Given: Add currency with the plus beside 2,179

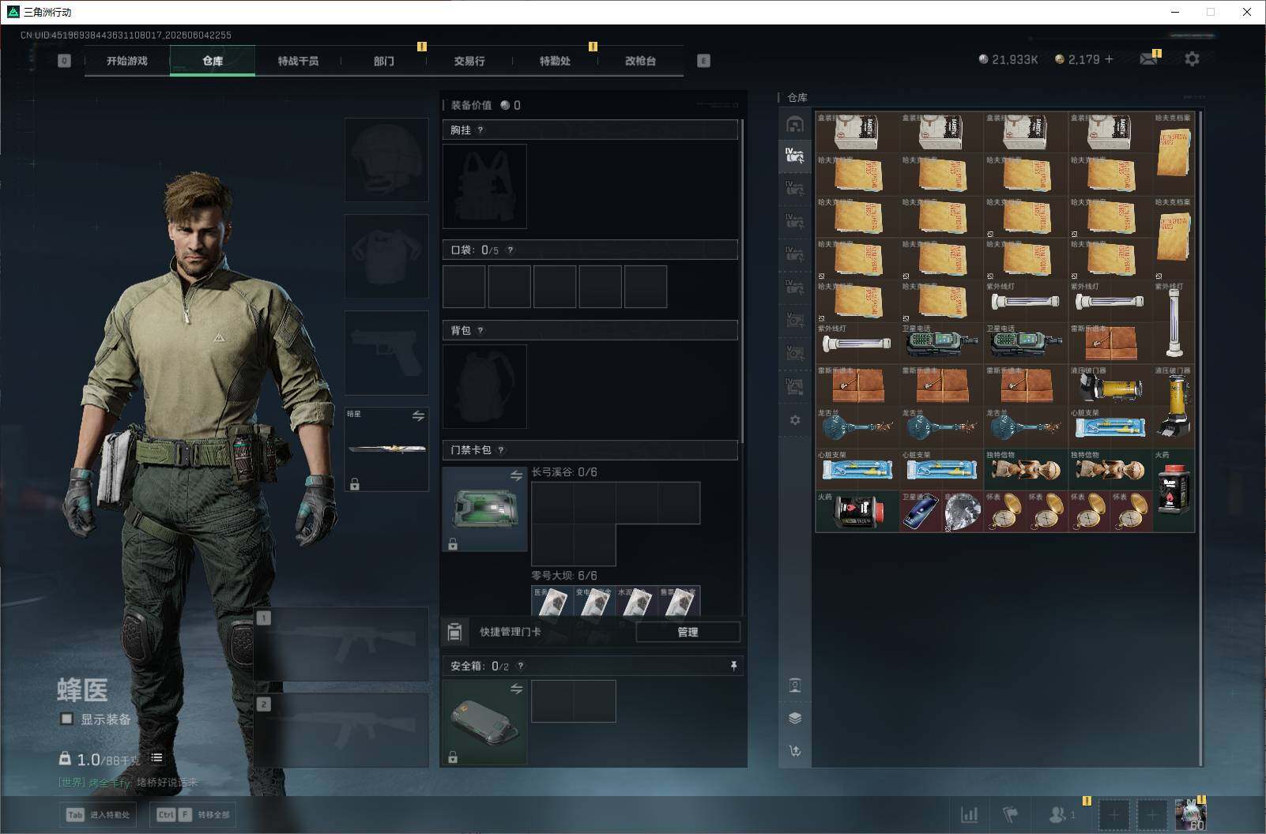Looking at the screenshot, I should pos(1109,59).
